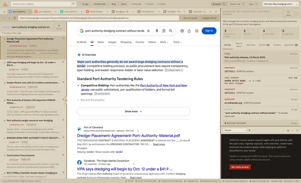
Task: Click the Google Labs share icon
Action: (x=189, y=31)
